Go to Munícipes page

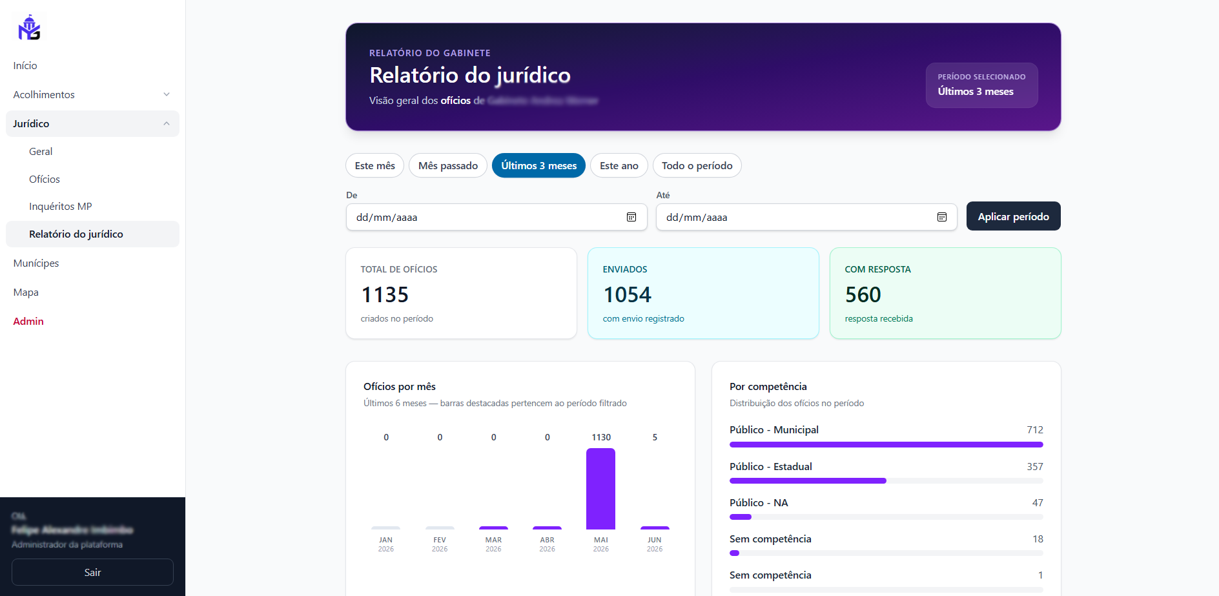[x=36, y=263]
